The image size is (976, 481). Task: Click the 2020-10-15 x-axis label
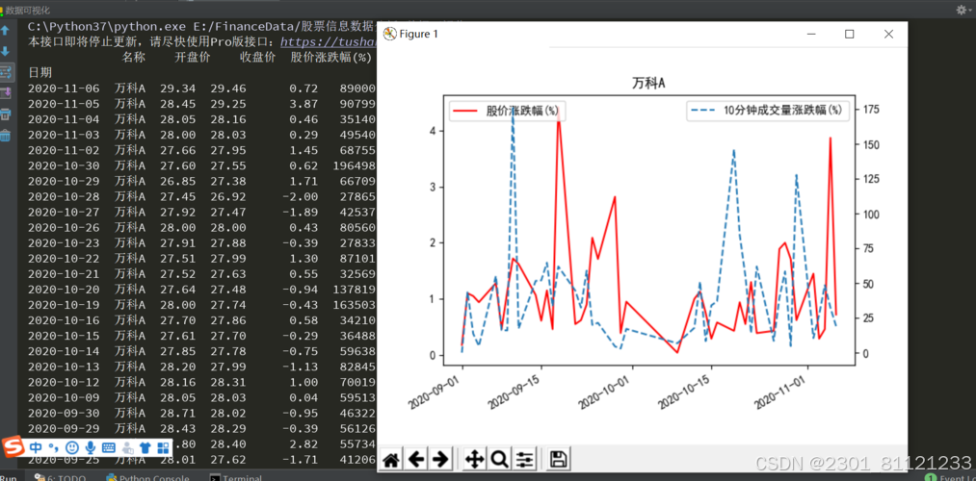(x=687, y=392)
